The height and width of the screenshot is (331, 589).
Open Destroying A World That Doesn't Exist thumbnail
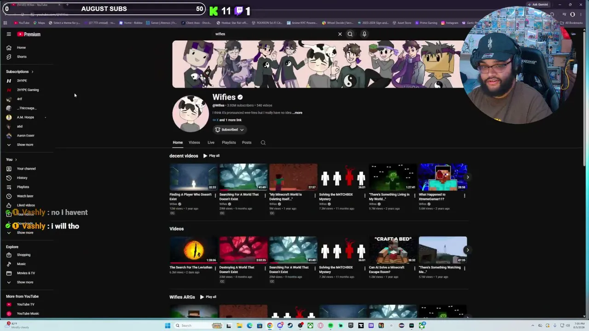(243, 250)
